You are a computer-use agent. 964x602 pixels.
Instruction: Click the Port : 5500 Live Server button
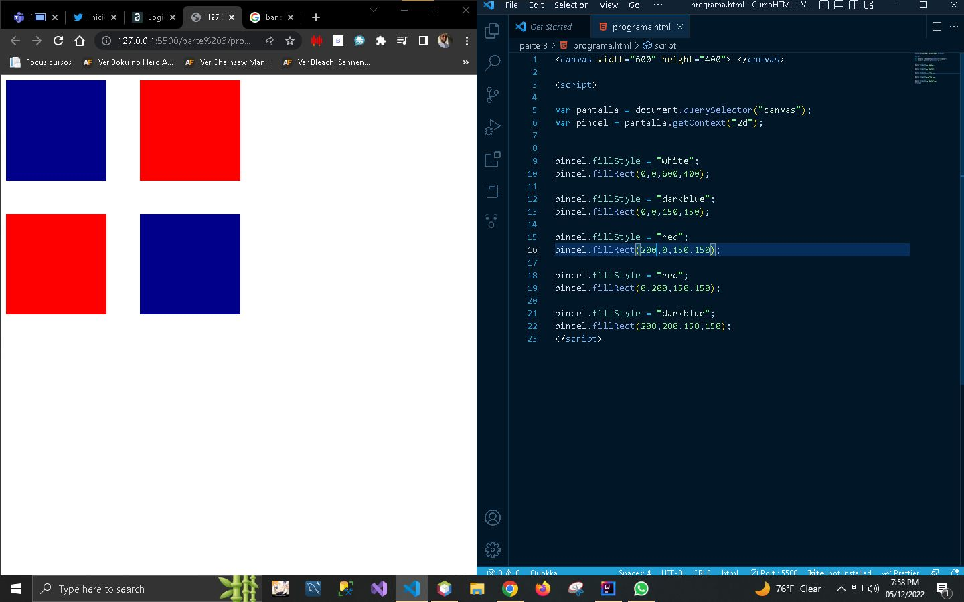pos(774,573)
